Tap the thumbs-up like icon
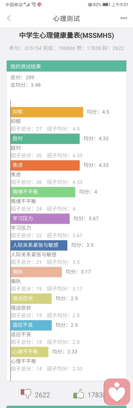The image size is (133, 408). coord(79,394)
